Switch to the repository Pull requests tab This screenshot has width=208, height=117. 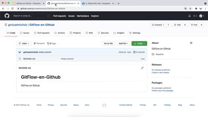[x=42, y=33]
